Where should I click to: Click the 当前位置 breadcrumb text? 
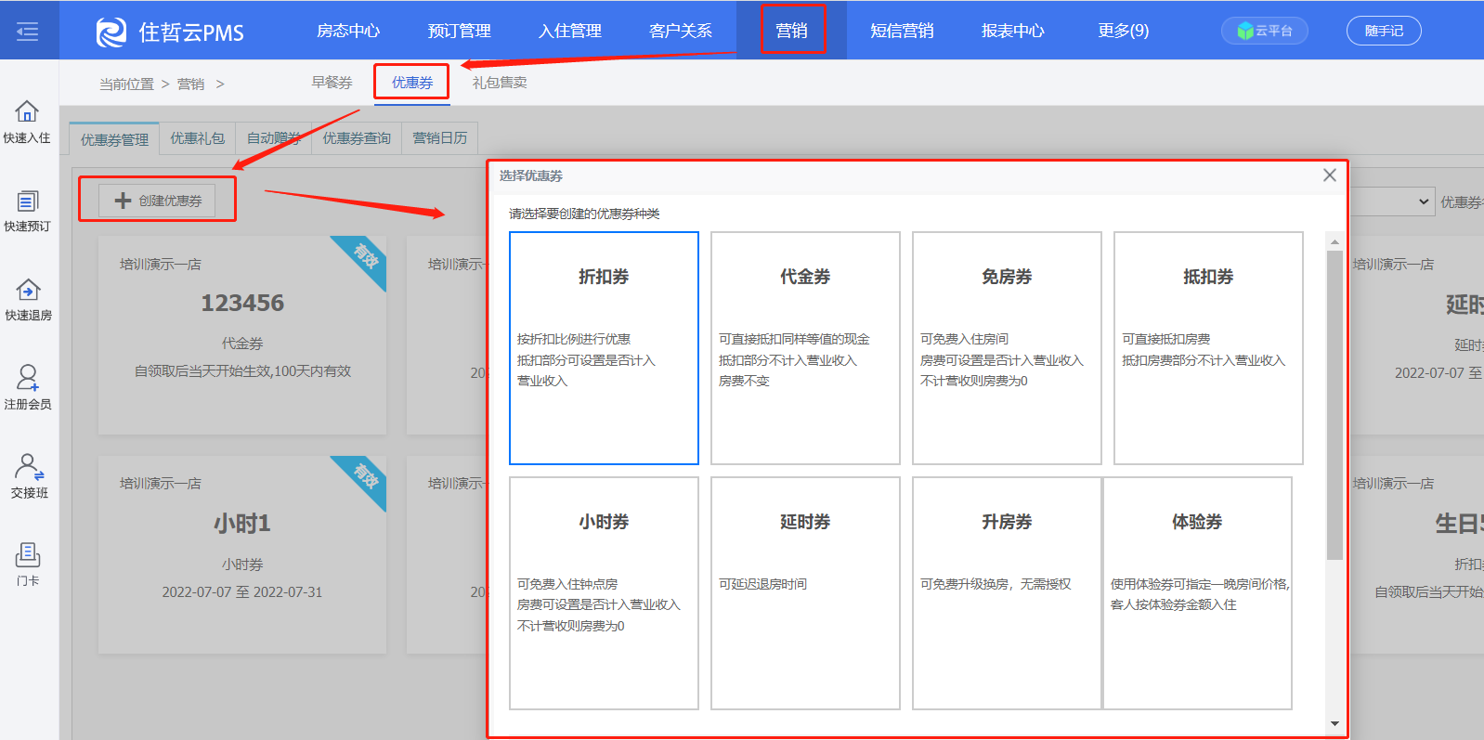tap(126, 84)
